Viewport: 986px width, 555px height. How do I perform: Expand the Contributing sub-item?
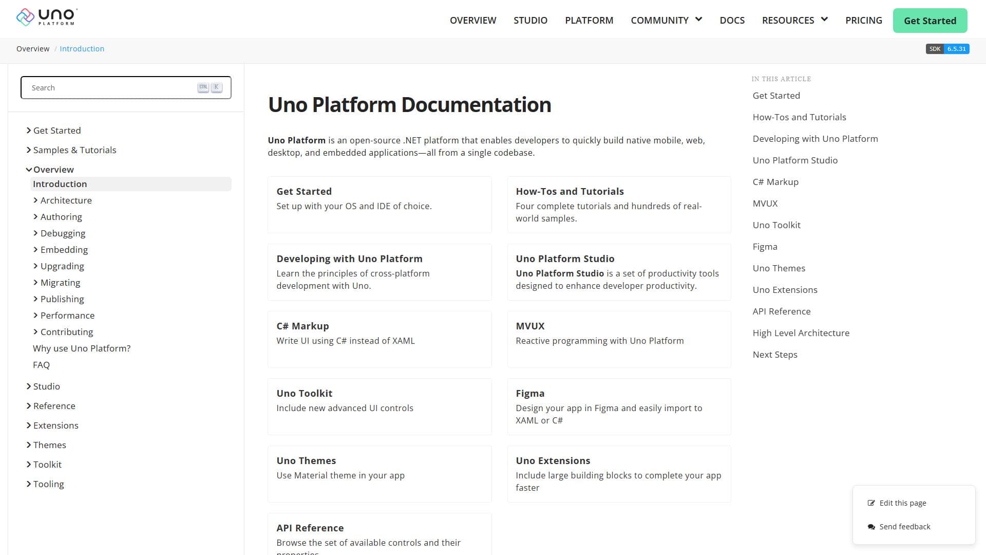coord(35,332)
